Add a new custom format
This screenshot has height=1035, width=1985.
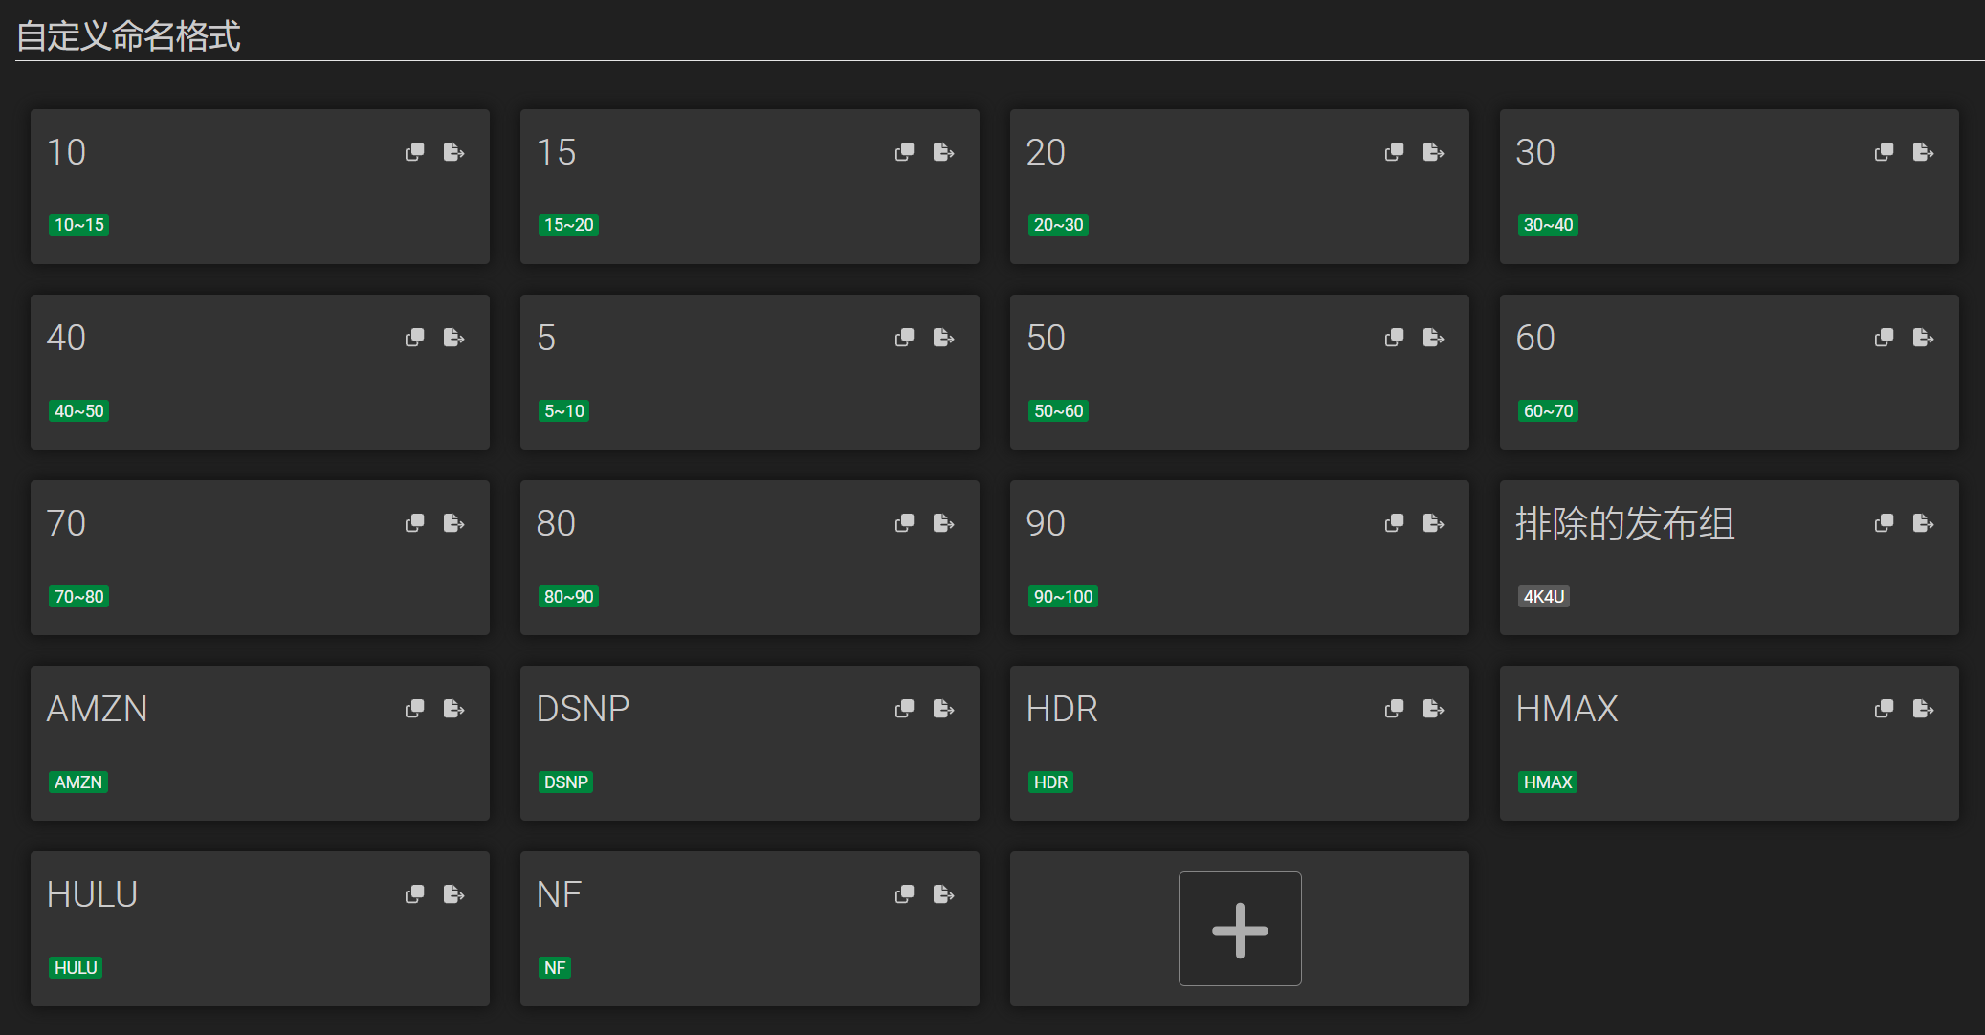pos(1240,929)
